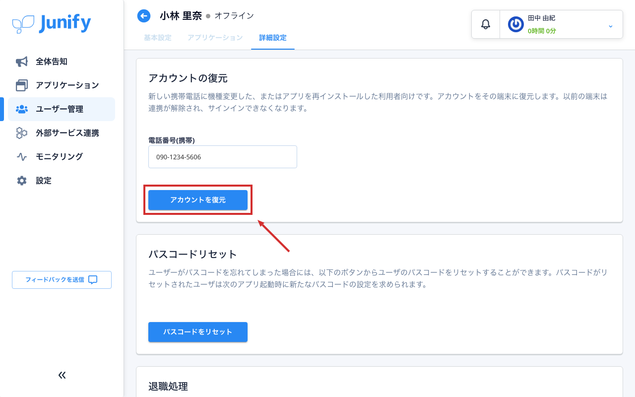This screenshot has width=635, height=397.
Task: Click the speech bubble icon in feedback button
Action: 93,280
